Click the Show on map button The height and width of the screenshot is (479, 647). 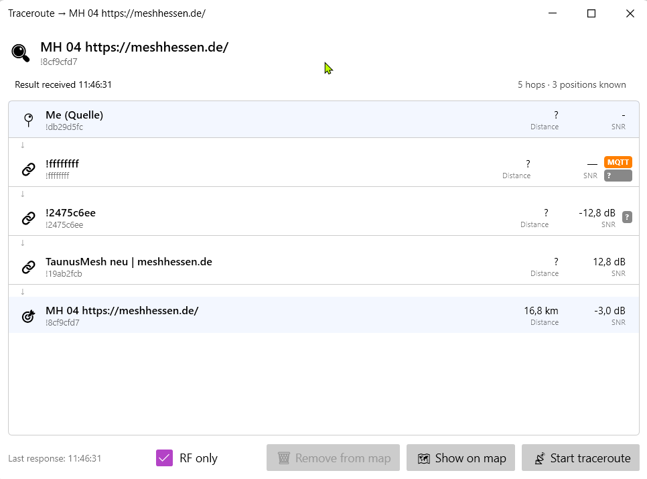pos(461,458)
